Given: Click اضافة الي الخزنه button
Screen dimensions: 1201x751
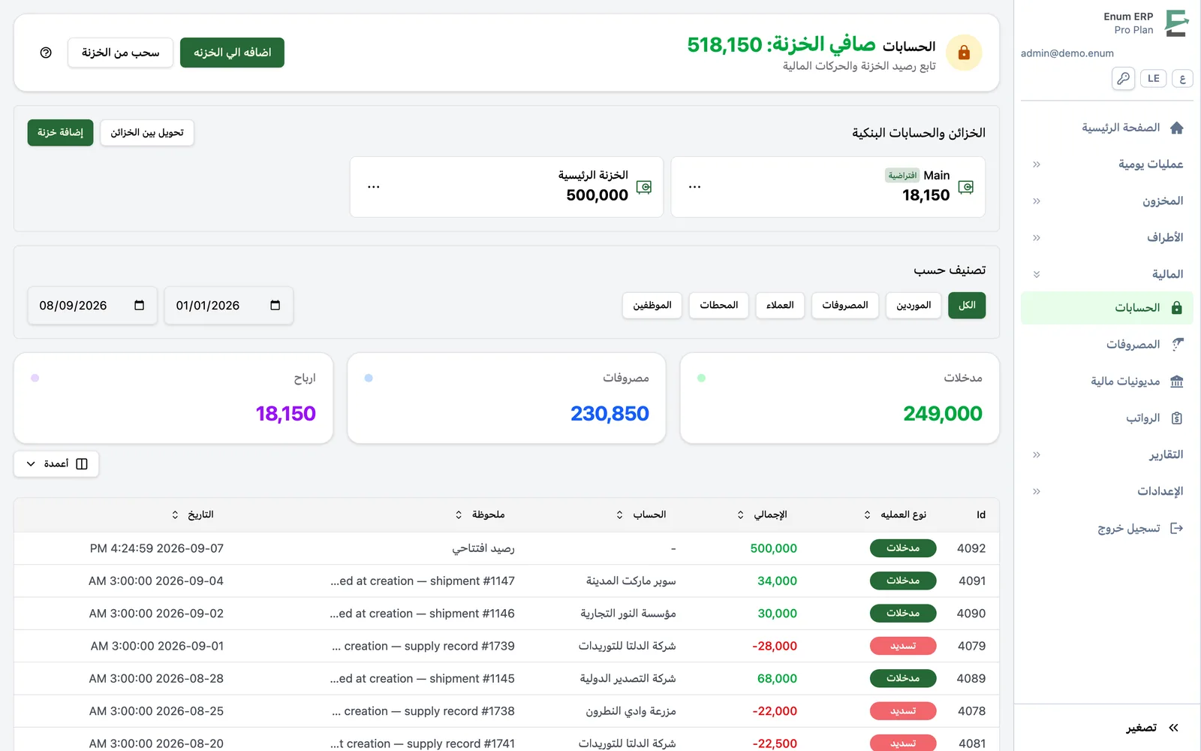Looking at the screenshot, I should click(x=232, y=53).
